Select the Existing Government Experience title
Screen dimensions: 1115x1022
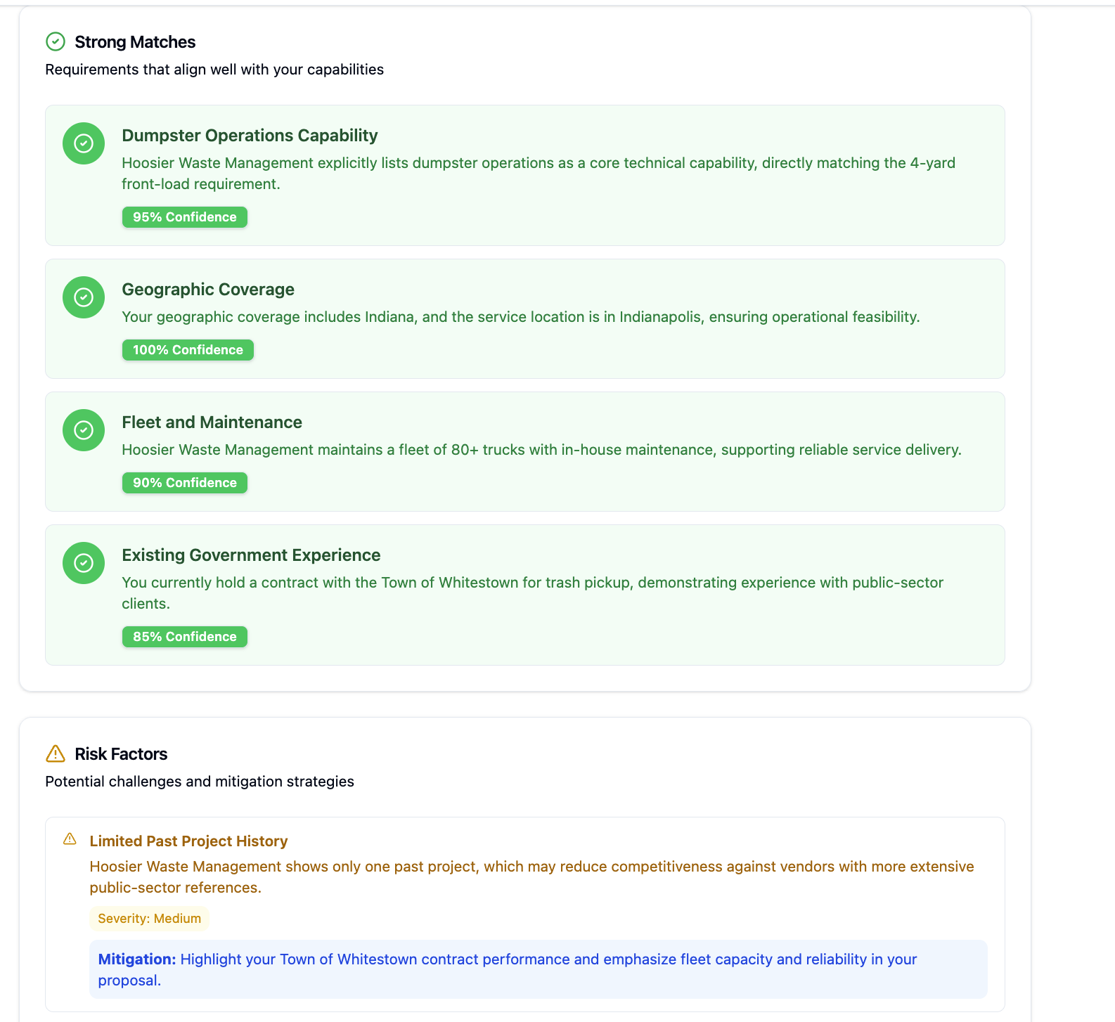click(251, 555)
